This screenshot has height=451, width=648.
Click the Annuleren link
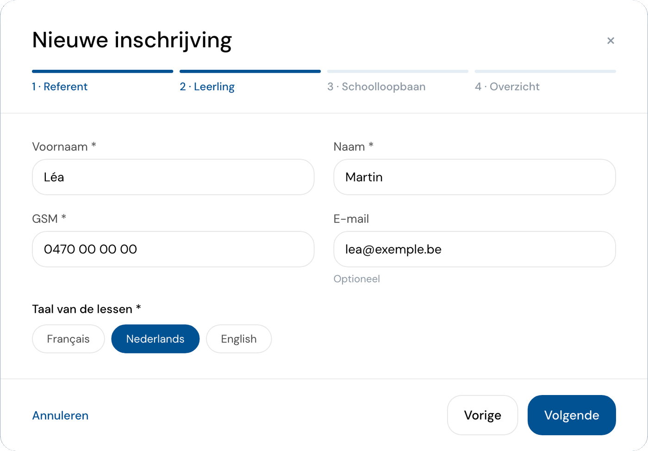pyautogui.click(x=60, y=415)
